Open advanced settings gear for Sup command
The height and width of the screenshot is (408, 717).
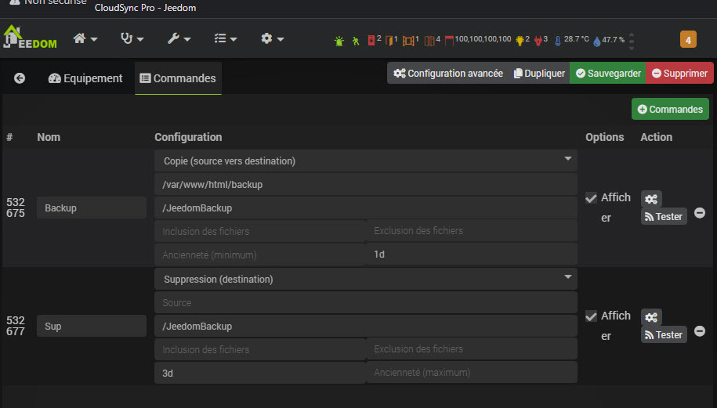click(x=651, y=317)
